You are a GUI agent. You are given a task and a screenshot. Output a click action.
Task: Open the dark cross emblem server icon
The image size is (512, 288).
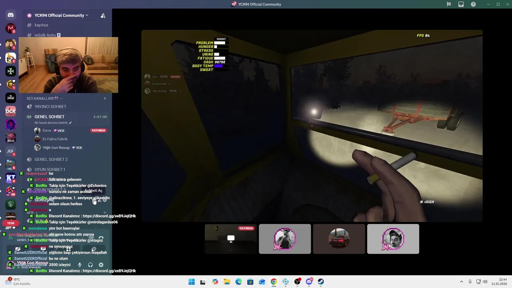coord(11,71)
